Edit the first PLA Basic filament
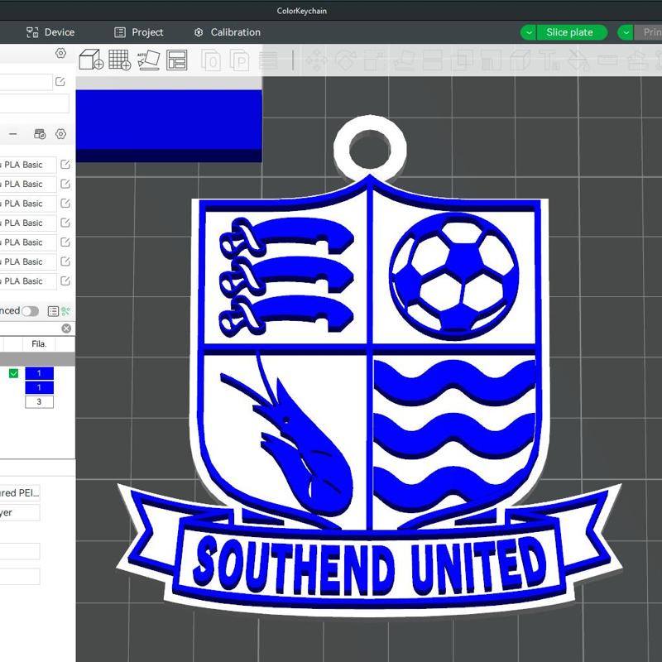Viewport: 662px width, 662px height. (65, 165)
